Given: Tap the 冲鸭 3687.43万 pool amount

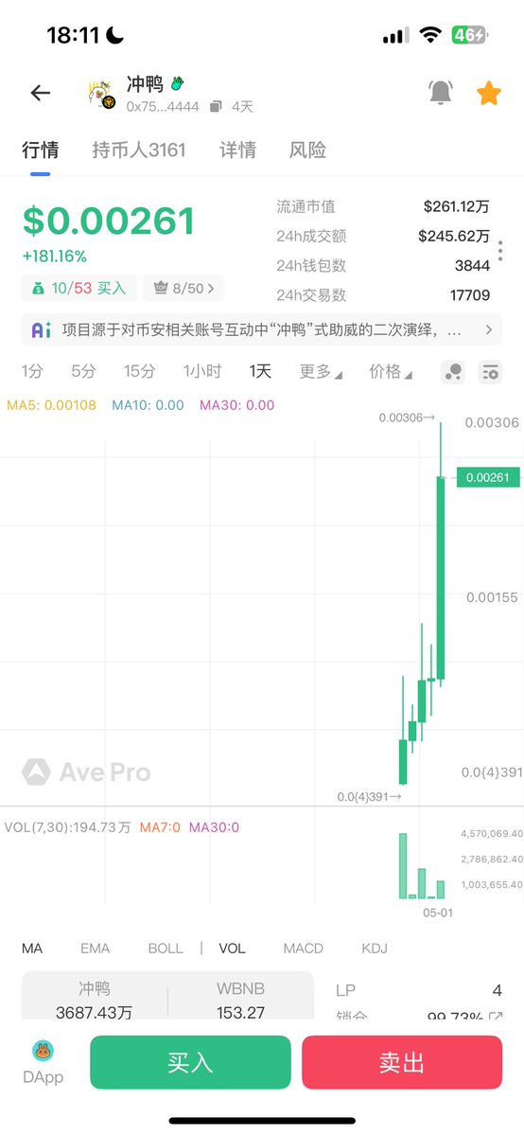Looking at the screenshot, I should tap(94, 1001).
